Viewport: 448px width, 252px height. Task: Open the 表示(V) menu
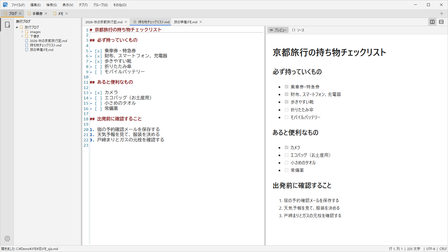coord(68,5)
